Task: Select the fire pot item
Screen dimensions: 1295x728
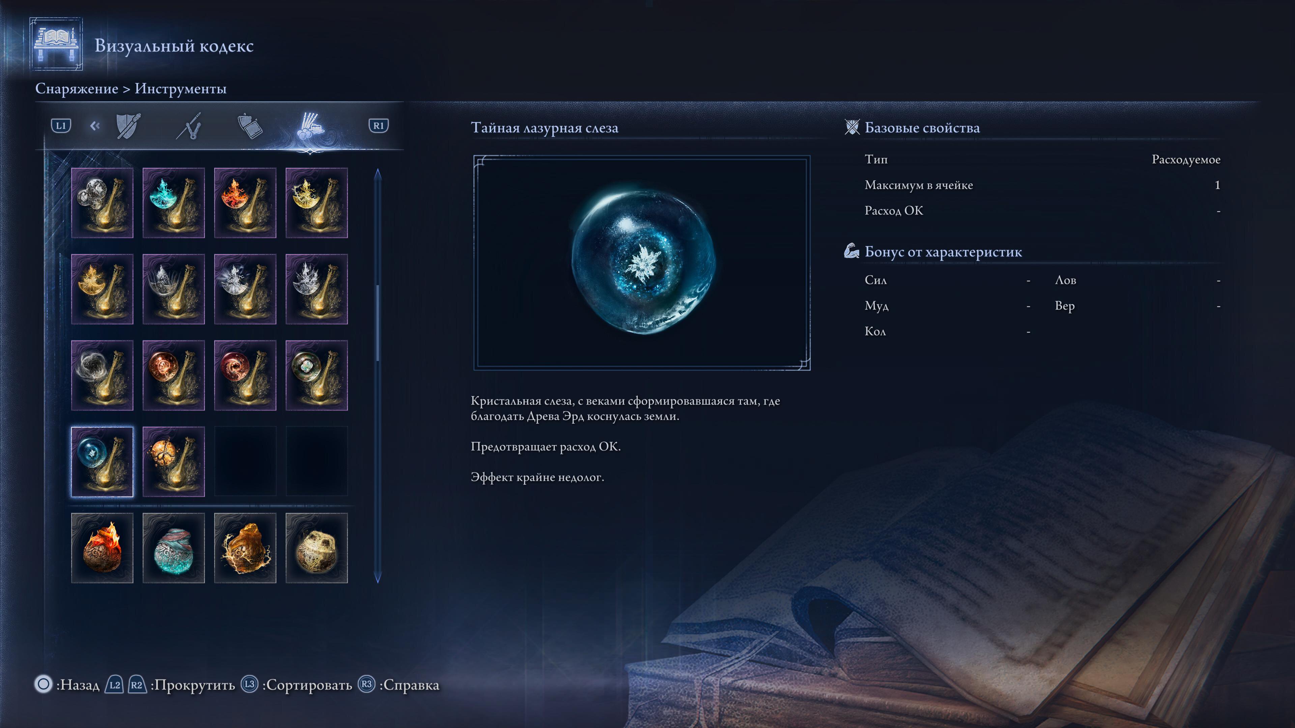Action: coord(102,548)
